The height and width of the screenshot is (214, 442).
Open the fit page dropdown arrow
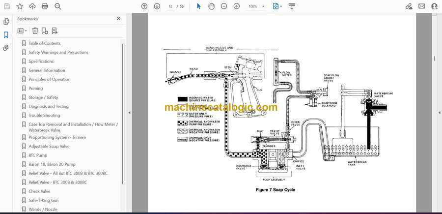[281, 6]
